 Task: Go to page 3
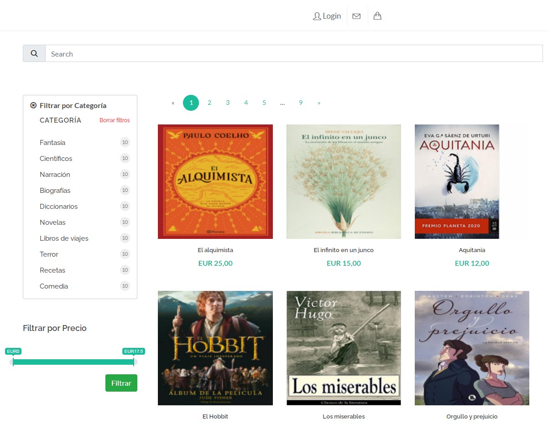(x=228, y=103)
